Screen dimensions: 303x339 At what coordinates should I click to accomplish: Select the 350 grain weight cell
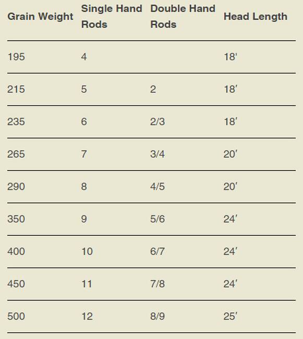tap(16, 219)
